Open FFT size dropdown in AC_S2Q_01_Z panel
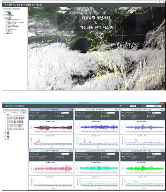 (x=156, y=154)
